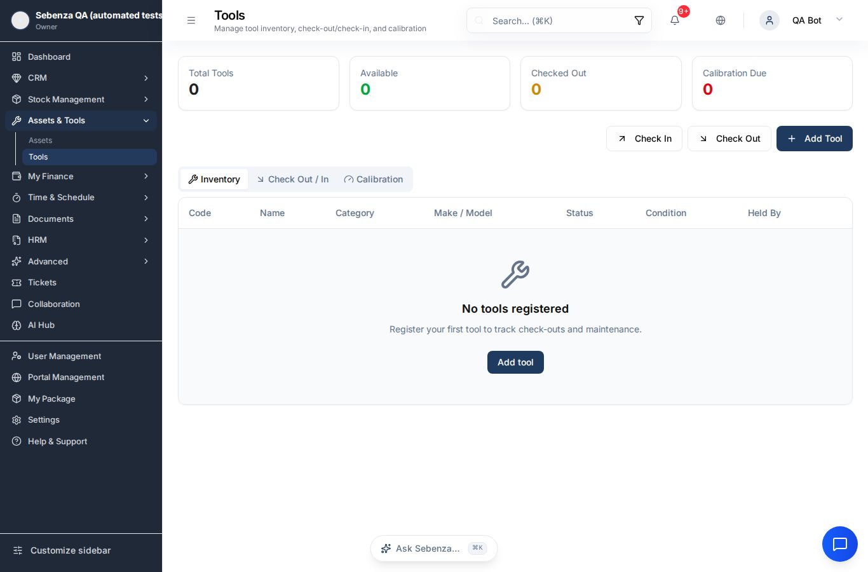Click the HRM sidebar icon
This screenshot has width=868, height=572.
tap(17, 240)
